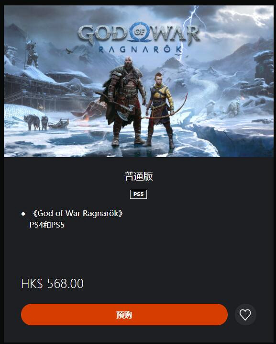276x344 pixels.
Task: Click the warrior statue on the hill
Action: click(x=32, y=54)
